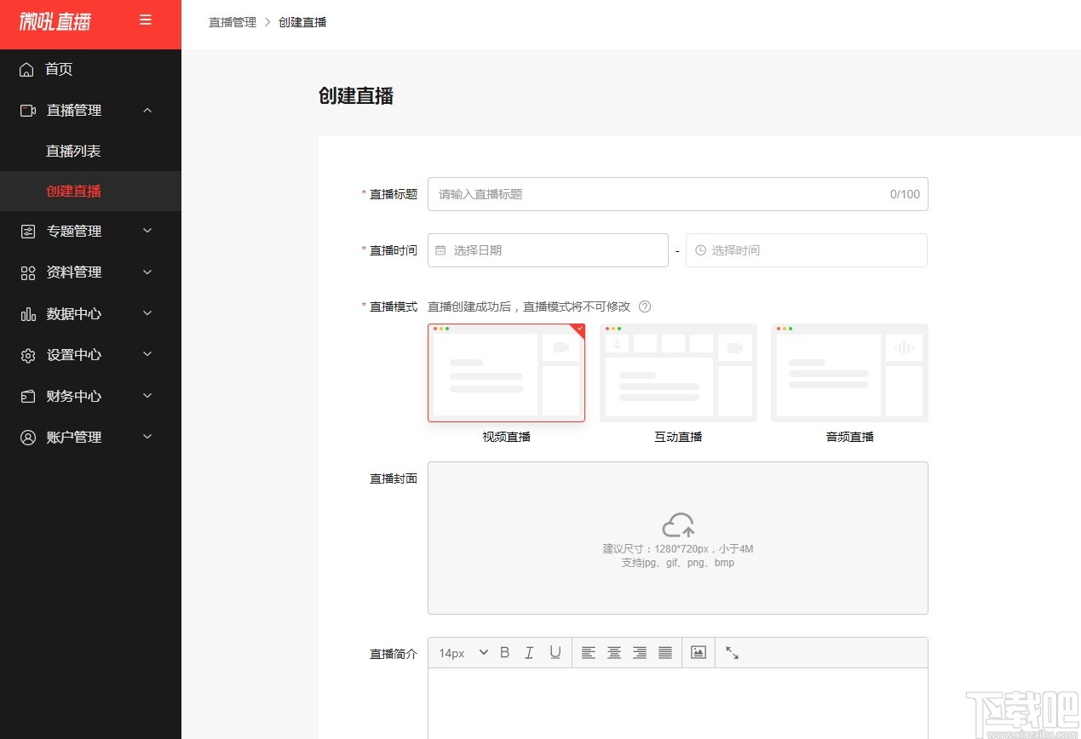Select 互动直播 mode card

[678, 373]
